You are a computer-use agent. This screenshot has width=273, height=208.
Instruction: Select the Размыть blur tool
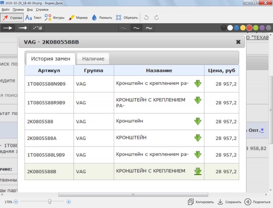[x=102, y=18]
